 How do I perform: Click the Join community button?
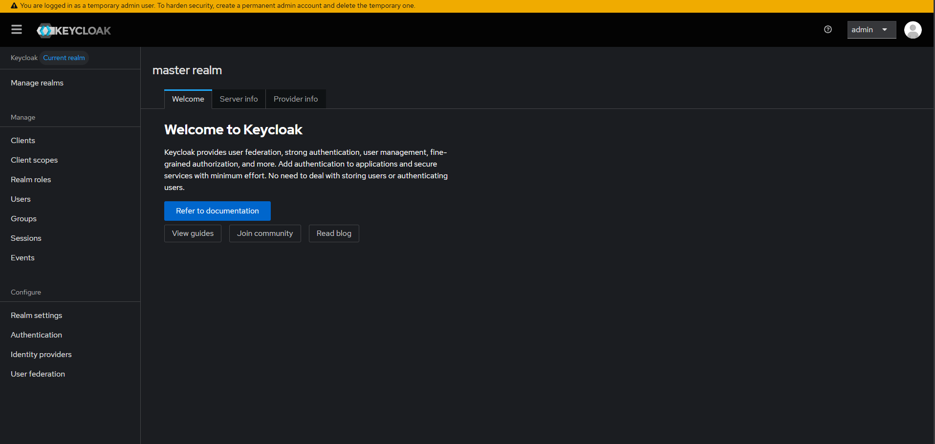(x=264, y=233)
